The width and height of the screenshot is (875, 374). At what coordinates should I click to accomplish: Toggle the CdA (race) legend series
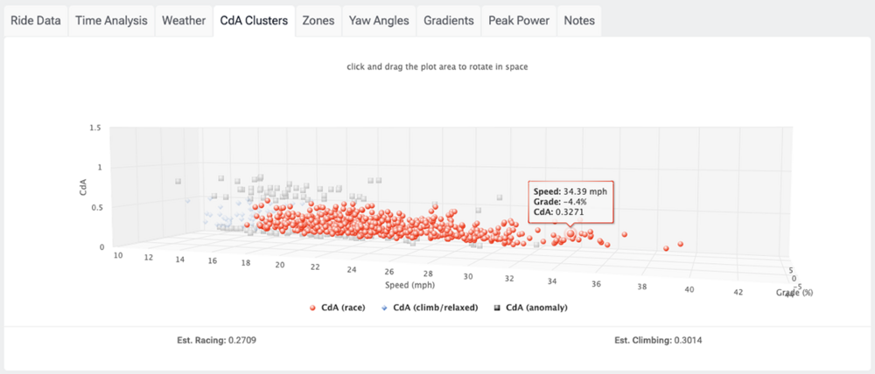(337, 308)
